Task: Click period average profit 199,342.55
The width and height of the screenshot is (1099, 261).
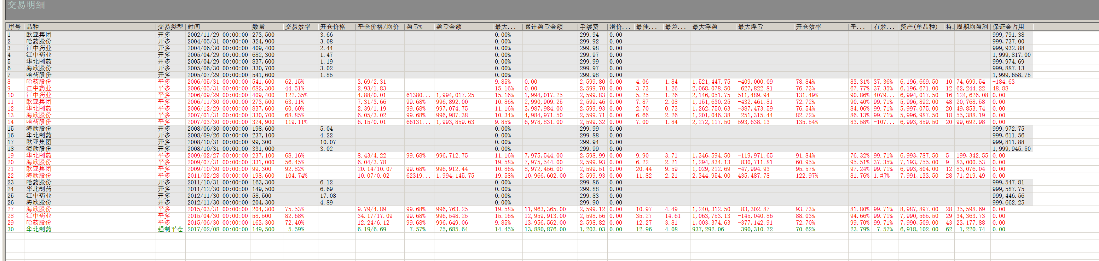Action: 972,155
